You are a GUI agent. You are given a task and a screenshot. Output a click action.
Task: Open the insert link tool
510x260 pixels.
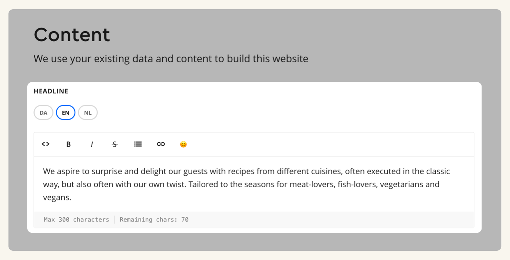[x=161, y=144]
